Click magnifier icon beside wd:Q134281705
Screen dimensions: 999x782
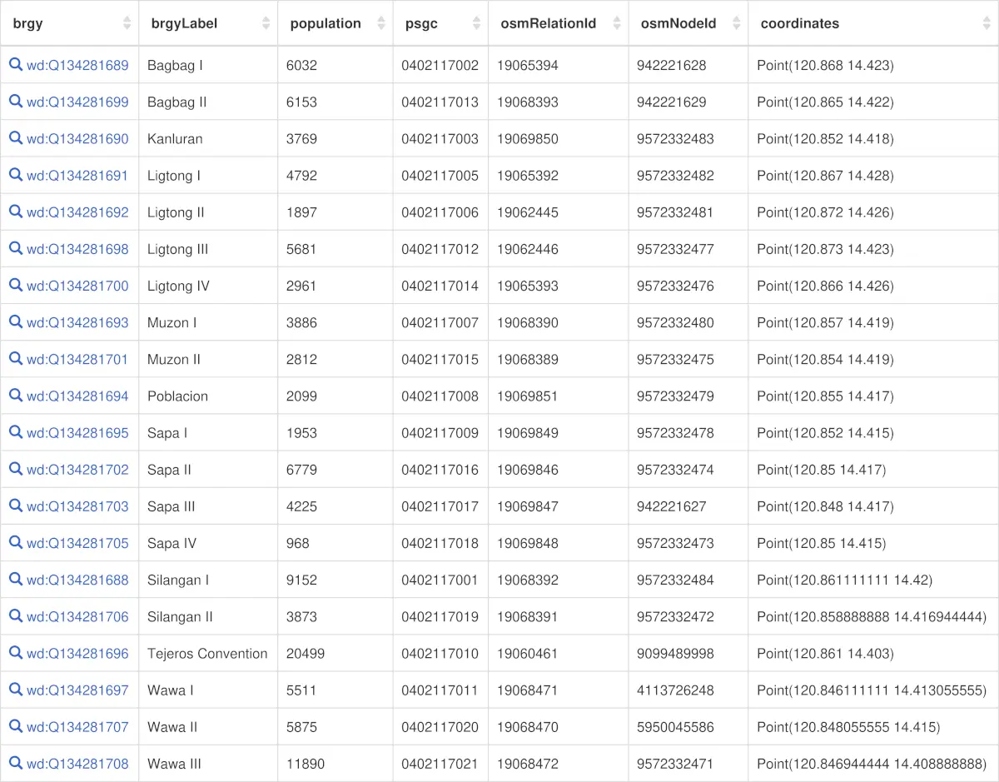(x=16, y=541)
